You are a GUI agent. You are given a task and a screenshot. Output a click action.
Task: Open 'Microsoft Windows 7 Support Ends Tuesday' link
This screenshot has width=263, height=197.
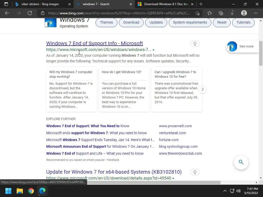[x=100, y=140]
